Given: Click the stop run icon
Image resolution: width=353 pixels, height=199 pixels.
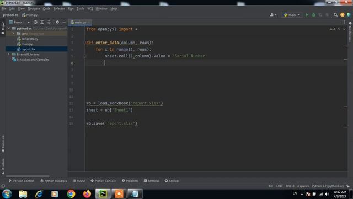Looking at the screenshot, I should pyautogui.click(x=327, y=15).
